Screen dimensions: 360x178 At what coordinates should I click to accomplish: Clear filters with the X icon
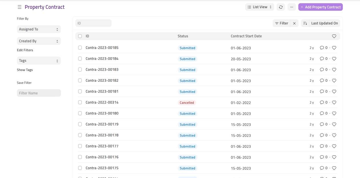tap(294, 23)
